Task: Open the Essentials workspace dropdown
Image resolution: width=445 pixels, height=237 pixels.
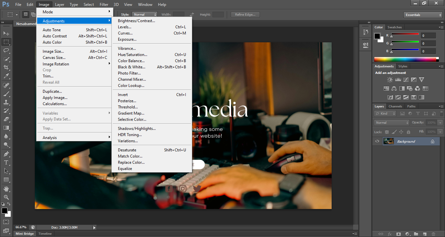Action: pos(423,15)
